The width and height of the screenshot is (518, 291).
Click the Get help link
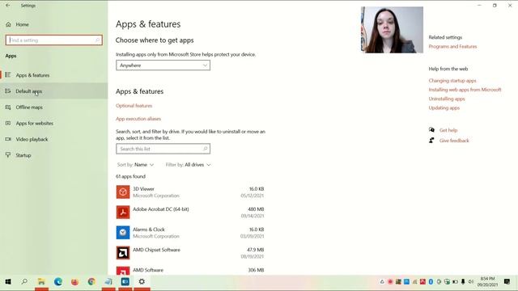pyautogui.click(x=448, y=130)
